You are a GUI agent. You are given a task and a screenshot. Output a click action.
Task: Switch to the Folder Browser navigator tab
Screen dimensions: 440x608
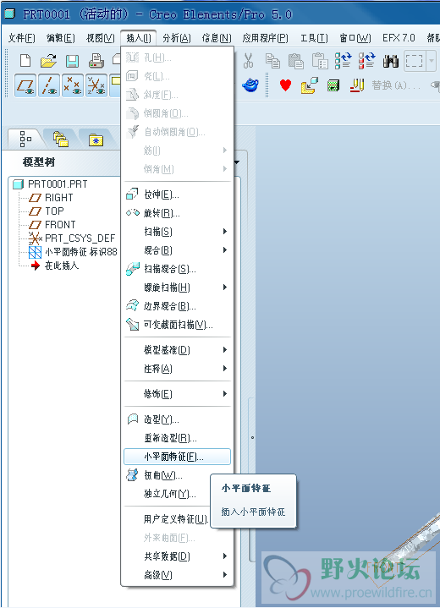pyautogui.click(x=60, y=139)
